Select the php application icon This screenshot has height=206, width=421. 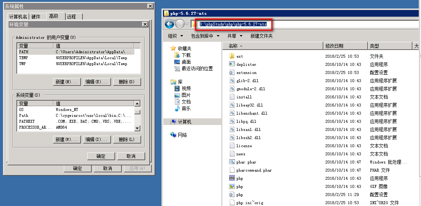pos(232,178)
